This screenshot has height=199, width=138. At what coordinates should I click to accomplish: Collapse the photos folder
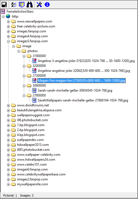[x=19, y=51]
